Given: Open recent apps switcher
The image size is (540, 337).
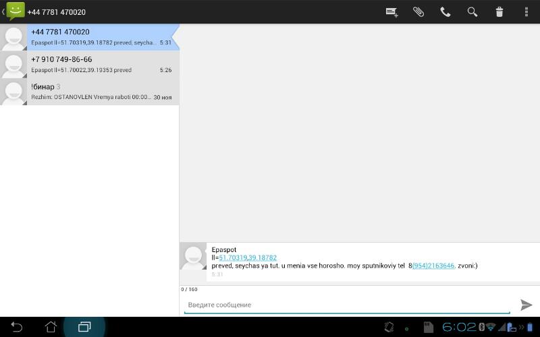Looking at the screenshot, I should [84, 327].
